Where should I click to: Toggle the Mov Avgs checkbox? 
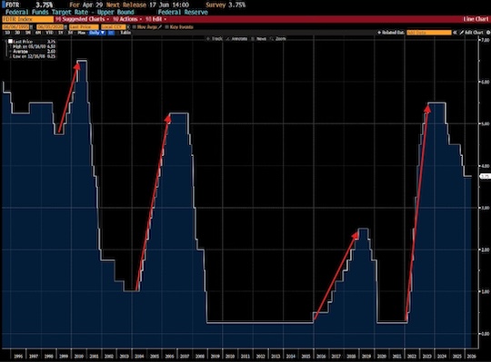point(134,27)
